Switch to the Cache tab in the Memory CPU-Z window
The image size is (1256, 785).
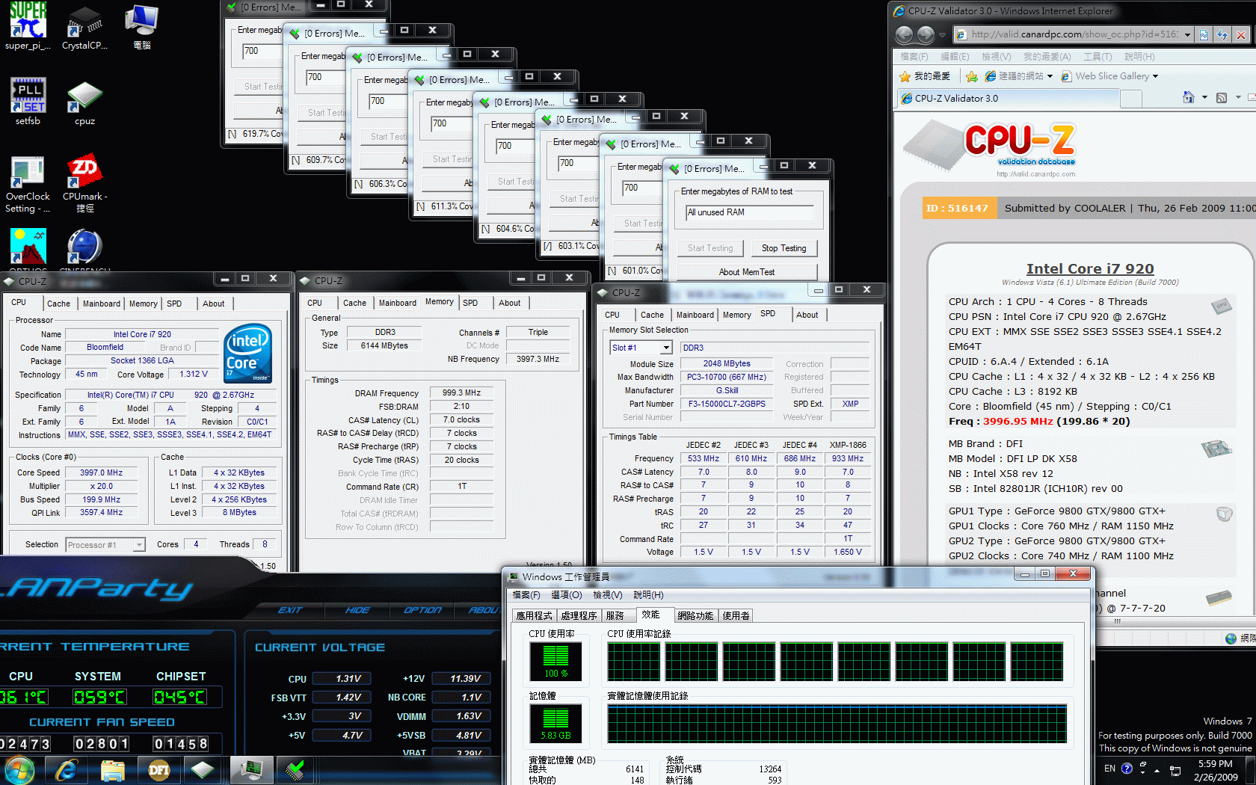tap(354, 303)
